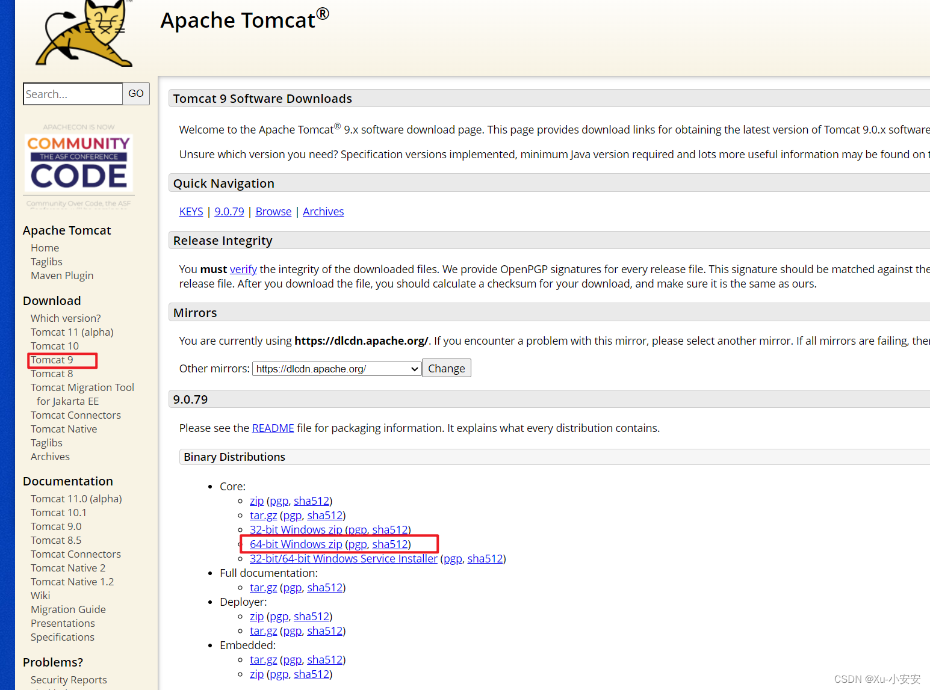The width and height of the screenshot is (930, 690).
Task: Open the Wiki sidebar link
Action: 40,596
